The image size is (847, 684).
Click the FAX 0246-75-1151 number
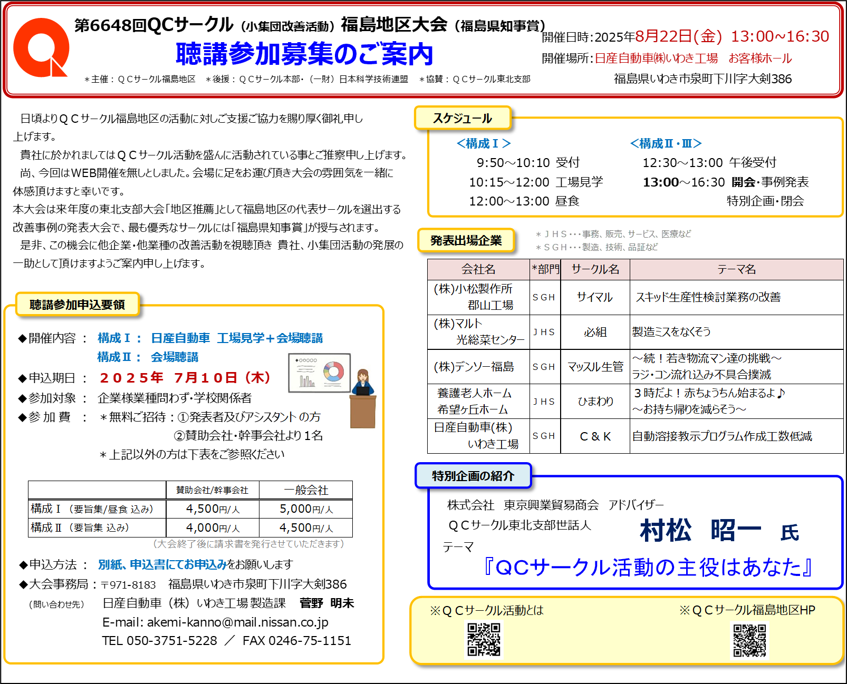[297, 641]
